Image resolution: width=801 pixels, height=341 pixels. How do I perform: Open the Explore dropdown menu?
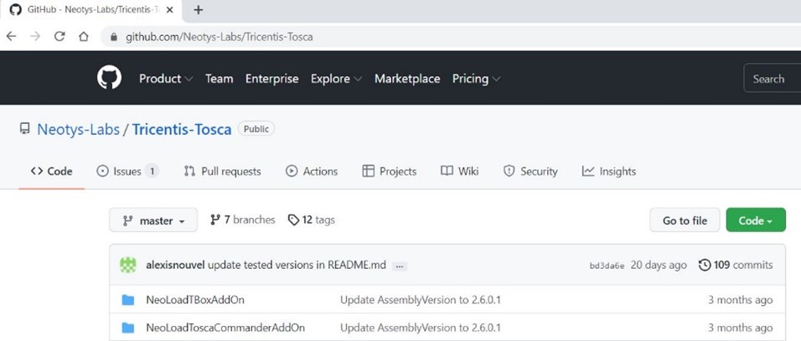tap(337, 79)
